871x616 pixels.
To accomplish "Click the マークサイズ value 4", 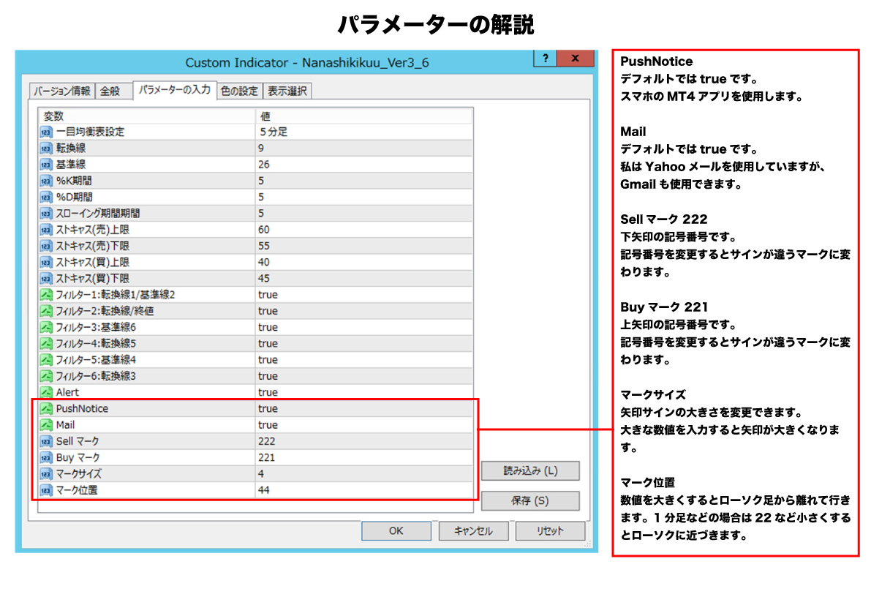I will [261, 474].
